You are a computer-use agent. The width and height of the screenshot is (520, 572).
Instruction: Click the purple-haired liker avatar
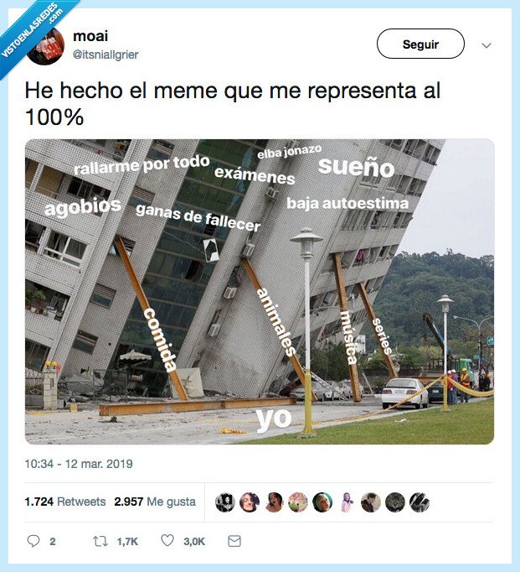(347, 502)
